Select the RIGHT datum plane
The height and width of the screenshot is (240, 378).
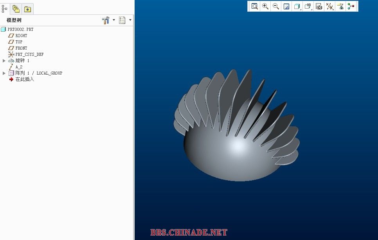[x=21, y=36]
